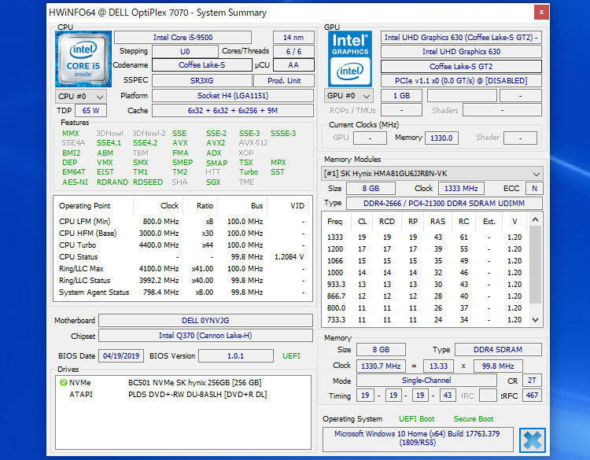
Task: Click the memory timings scrollbar up arrow
Action: pos(536,219)
